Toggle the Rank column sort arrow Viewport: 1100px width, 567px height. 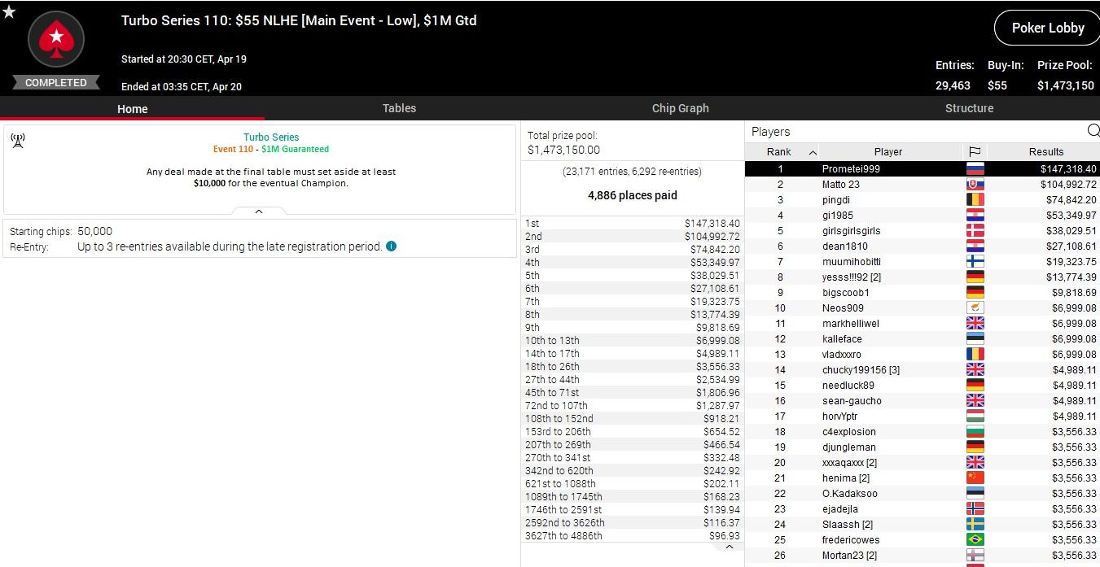click(813, 152)
